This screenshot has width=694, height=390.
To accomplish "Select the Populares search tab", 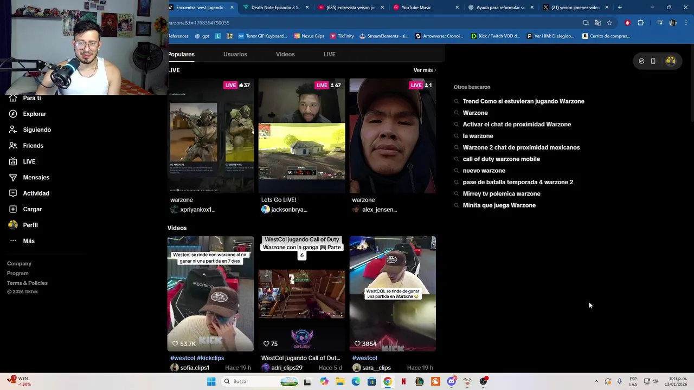I will point(181,54).
